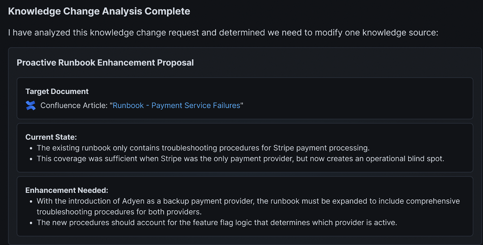The image size is (483, 245).
Task: Select the Current State heading
Action: click(x=51, y=137)
